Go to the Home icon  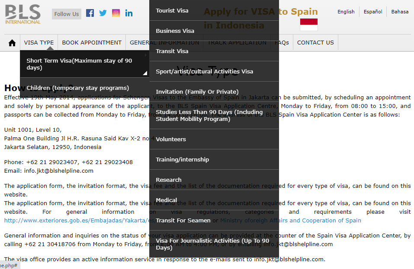point(12,43)
